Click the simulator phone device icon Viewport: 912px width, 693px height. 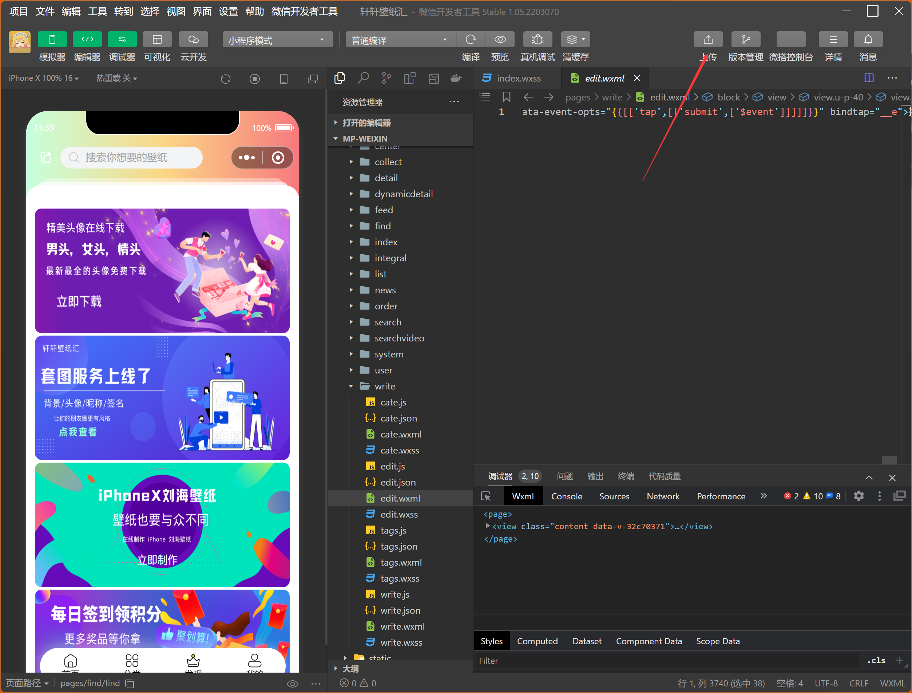[x=284, y=78]
